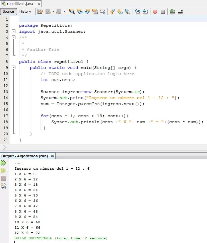The image size is (207, 243).
Task: Start Macro Recording red circle icon
Action: tap(155, 12)
